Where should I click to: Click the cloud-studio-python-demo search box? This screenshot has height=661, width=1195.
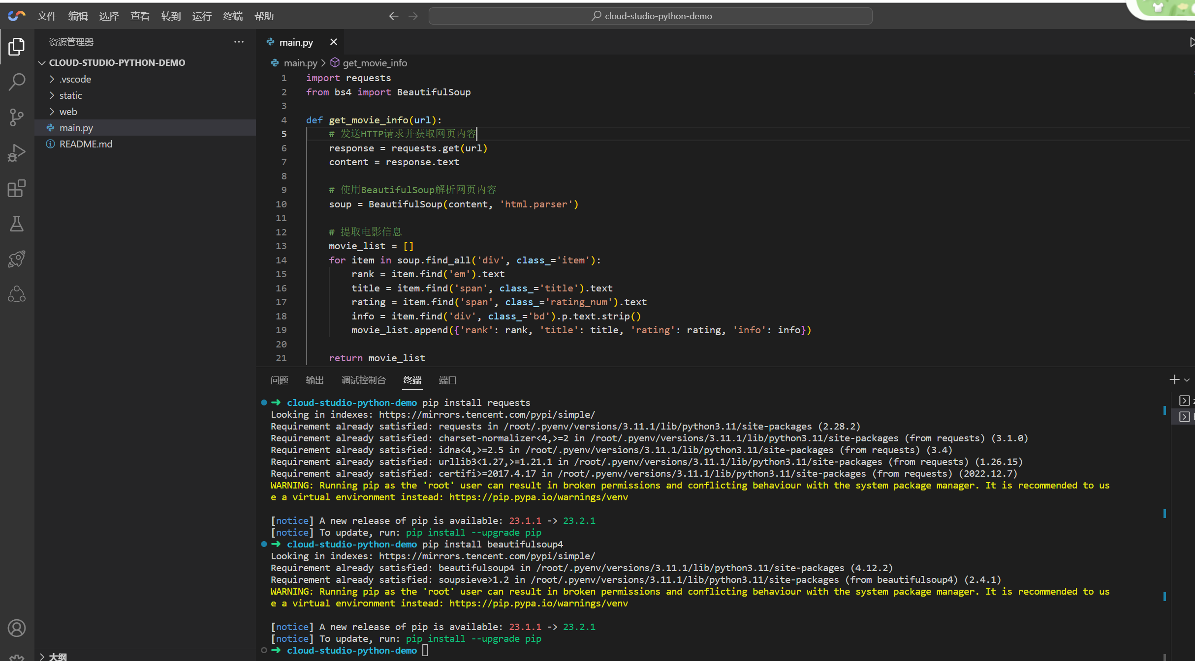click(650, 16)
